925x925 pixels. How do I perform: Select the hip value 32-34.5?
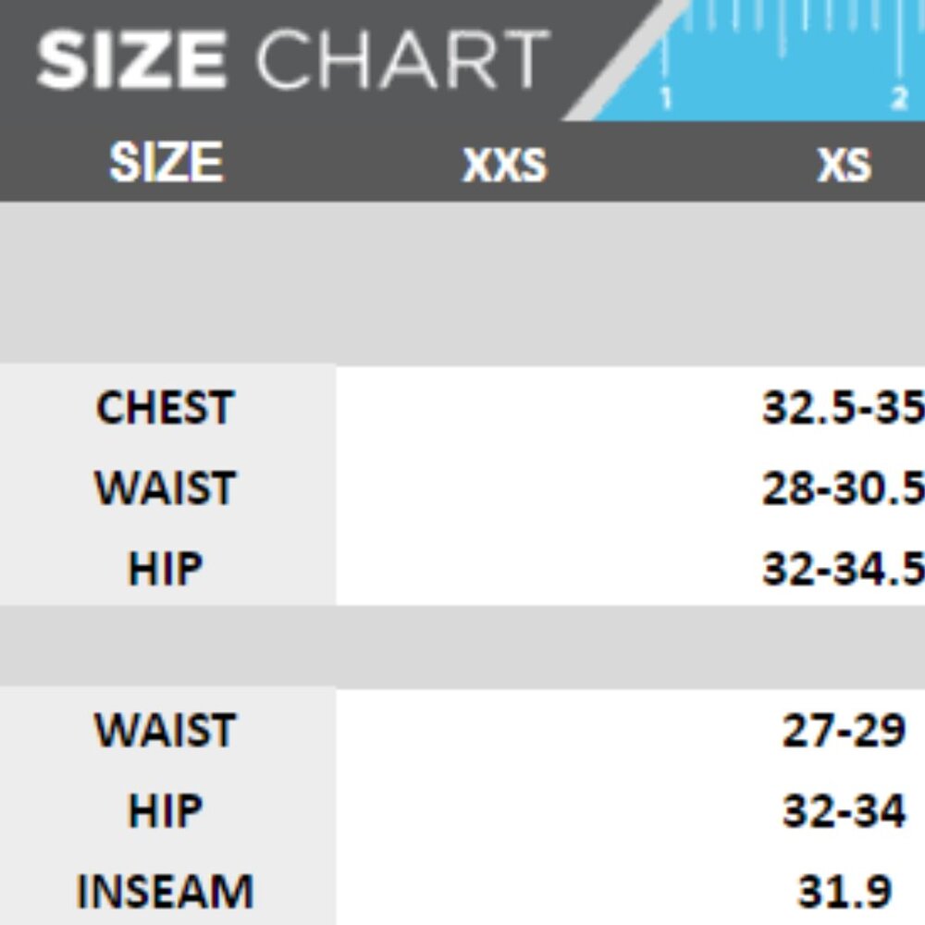pyautogui.click(x=843, y=569)
